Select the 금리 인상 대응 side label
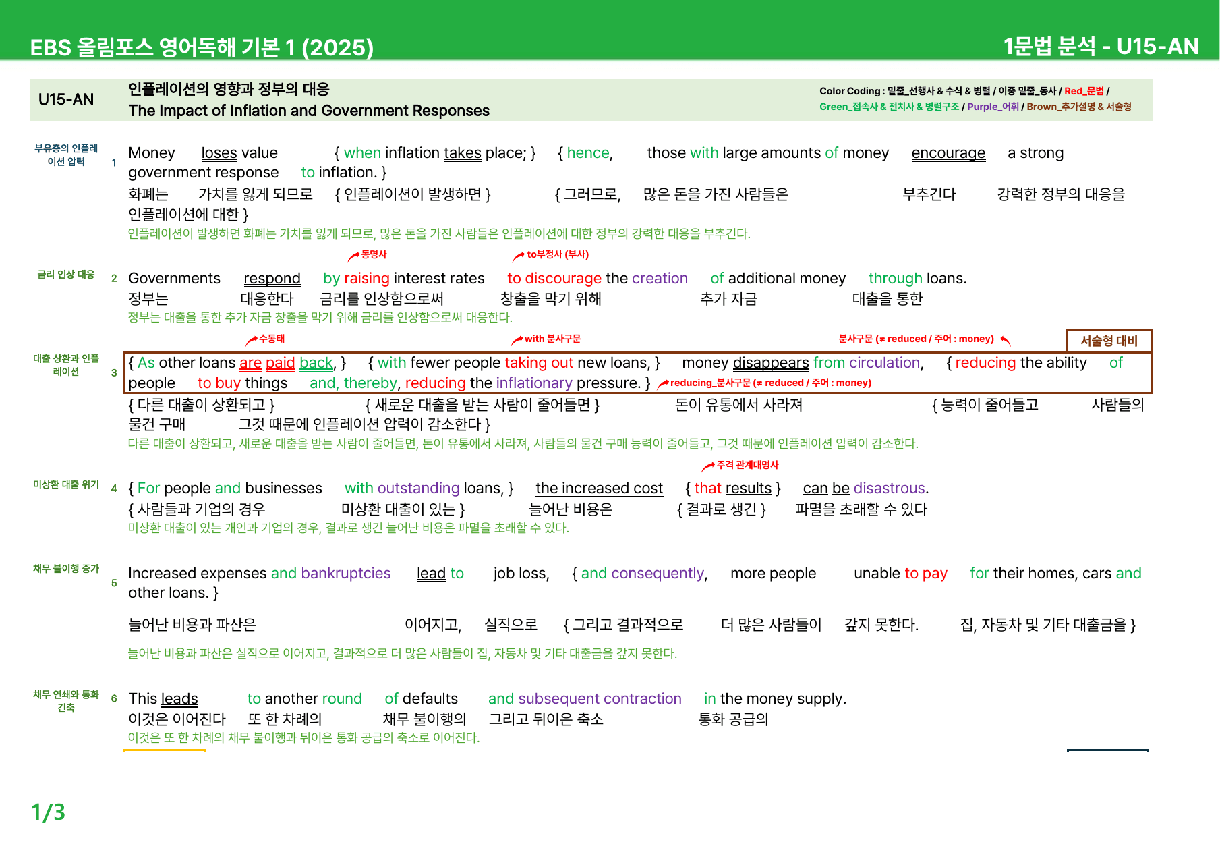Screen dimensions: 1220x863 66,274
